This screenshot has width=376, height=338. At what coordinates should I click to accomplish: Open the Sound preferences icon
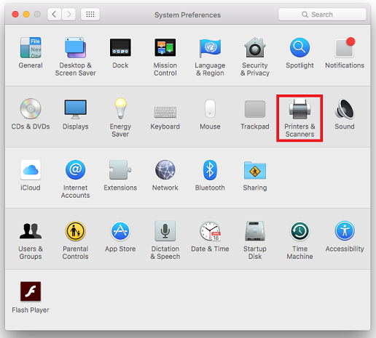pyautogui.click(x=345, y=109)
